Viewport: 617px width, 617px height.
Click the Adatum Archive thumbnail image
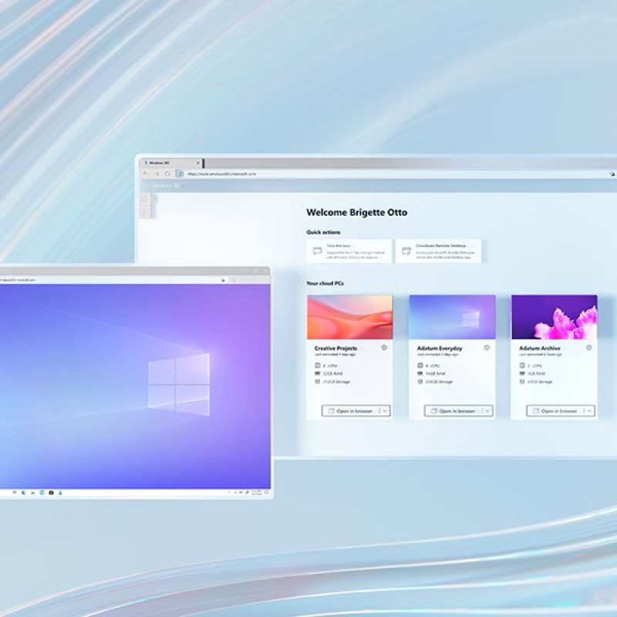pyautogui.click(x=554, y=317)
